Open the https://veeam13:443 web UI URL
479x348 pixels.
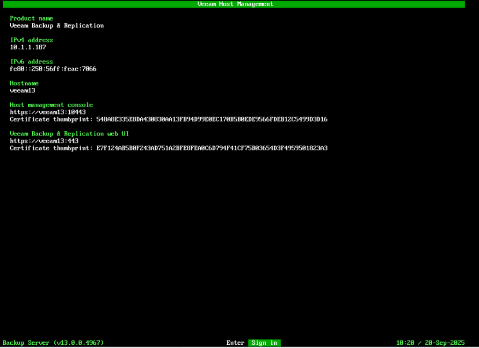pos(44,141)
